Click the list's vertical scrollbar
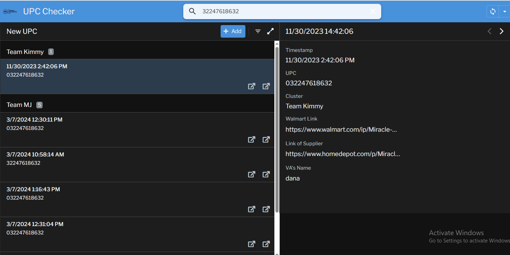Image resolution: width=510 pixels, height=255 pixels. pos(277,129)
